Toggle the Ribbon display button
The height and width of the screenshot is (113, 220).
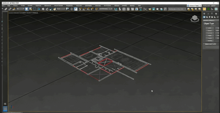pos(132,9)
